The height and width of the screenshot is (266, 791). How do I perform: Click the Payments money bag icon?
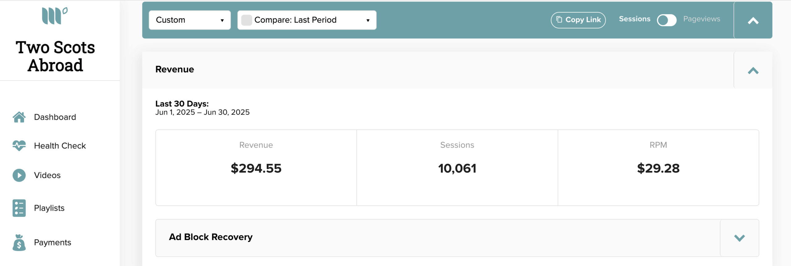click(x=19, y=243)
